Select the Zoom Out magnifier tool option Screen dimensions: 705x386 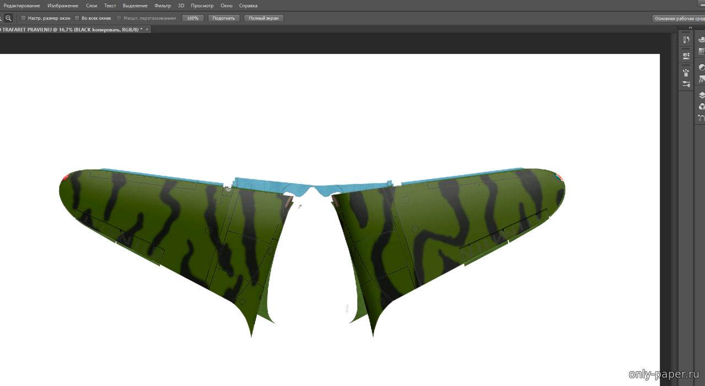(x=8, y=18)
